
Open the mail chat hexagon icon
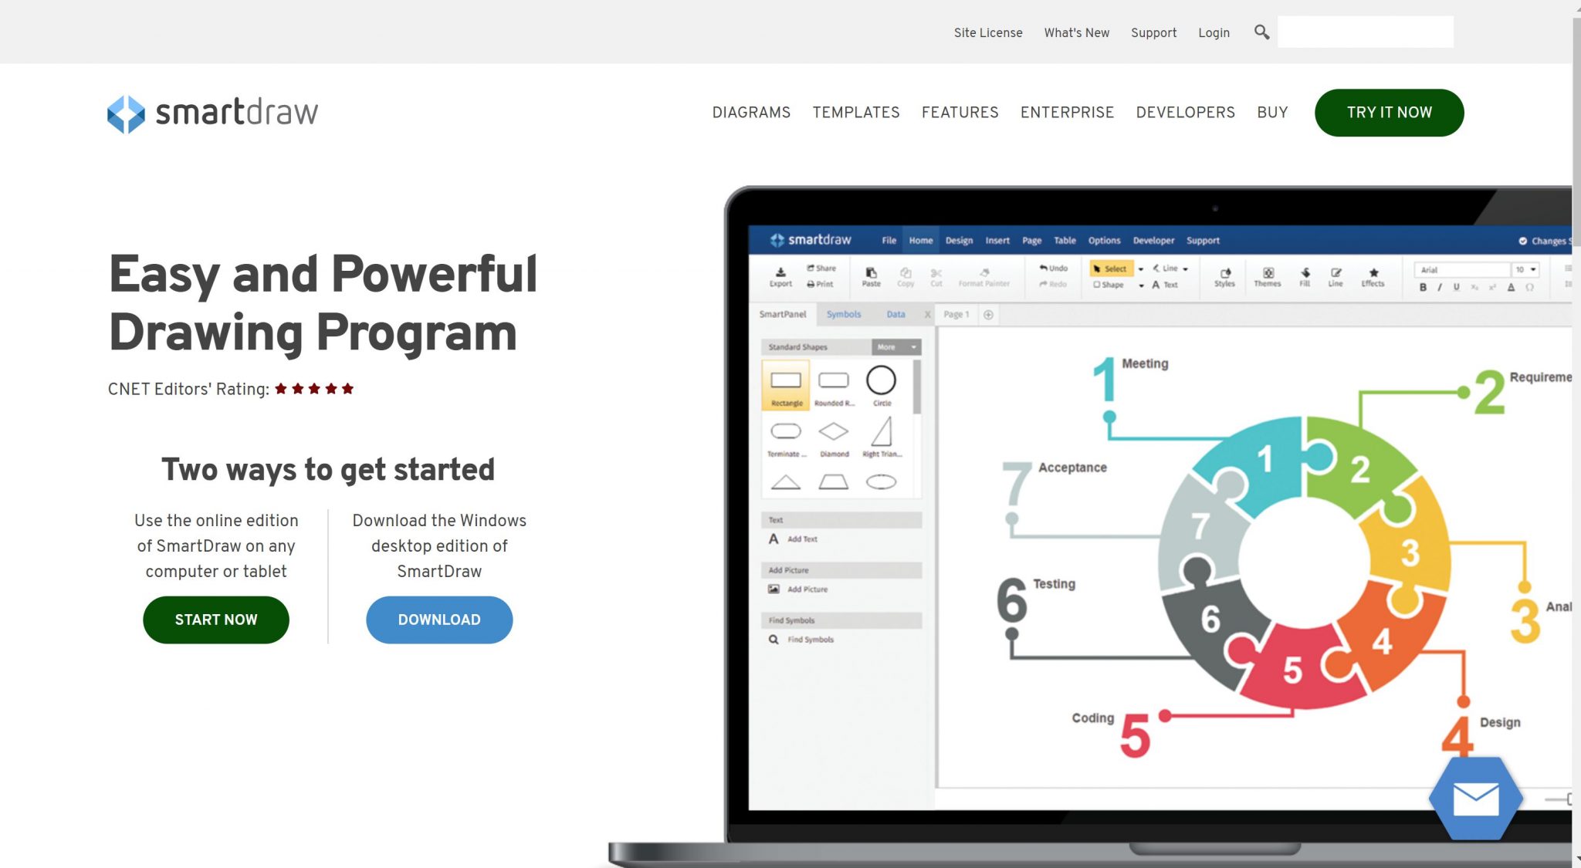(x=1475, y=799)
